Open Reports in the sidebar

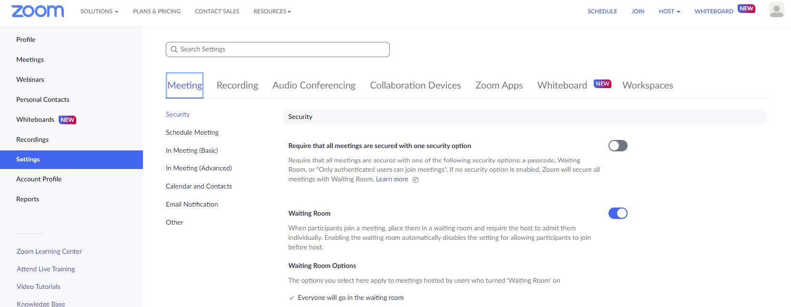pyautogui.click(x=28, y=199)
